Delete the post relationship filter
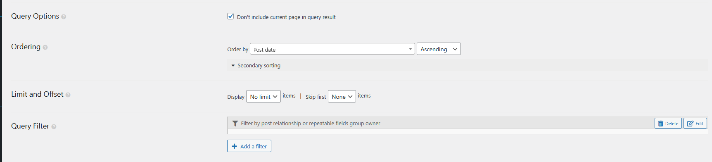712x162 pixels. (x=668, y=123)
